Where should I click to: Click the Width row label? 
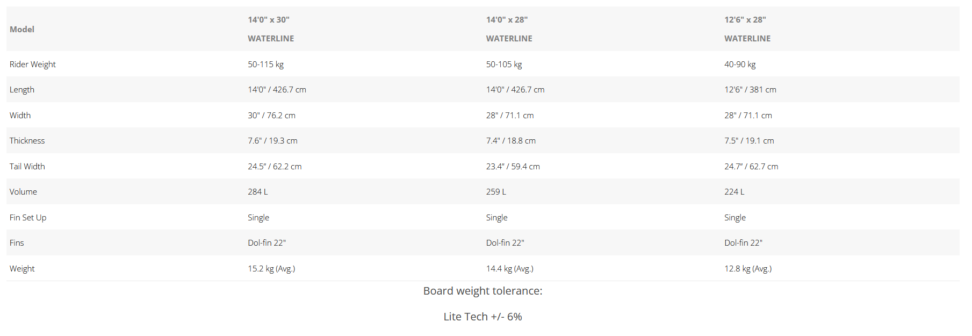[20, 116]
